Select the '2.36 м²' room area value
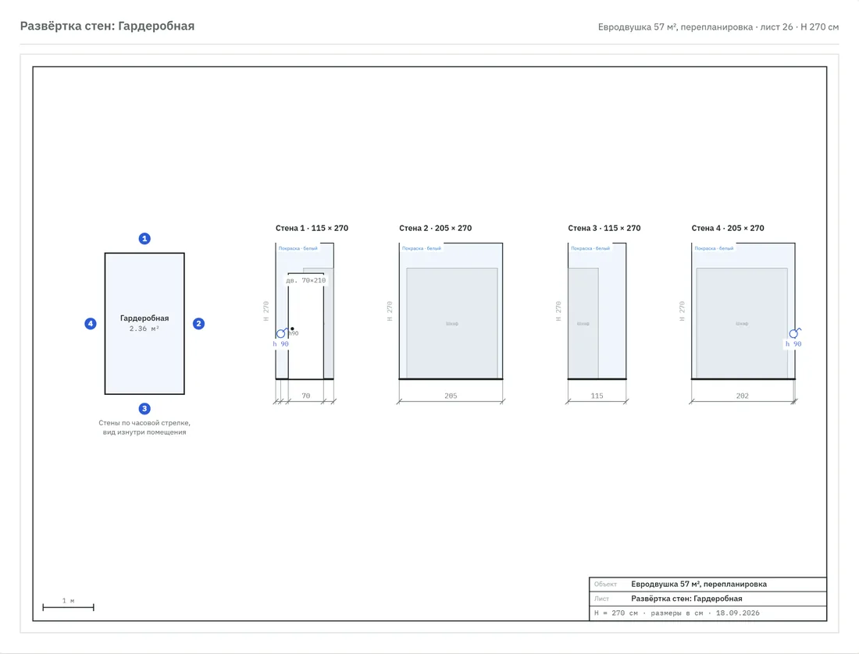 144,329
